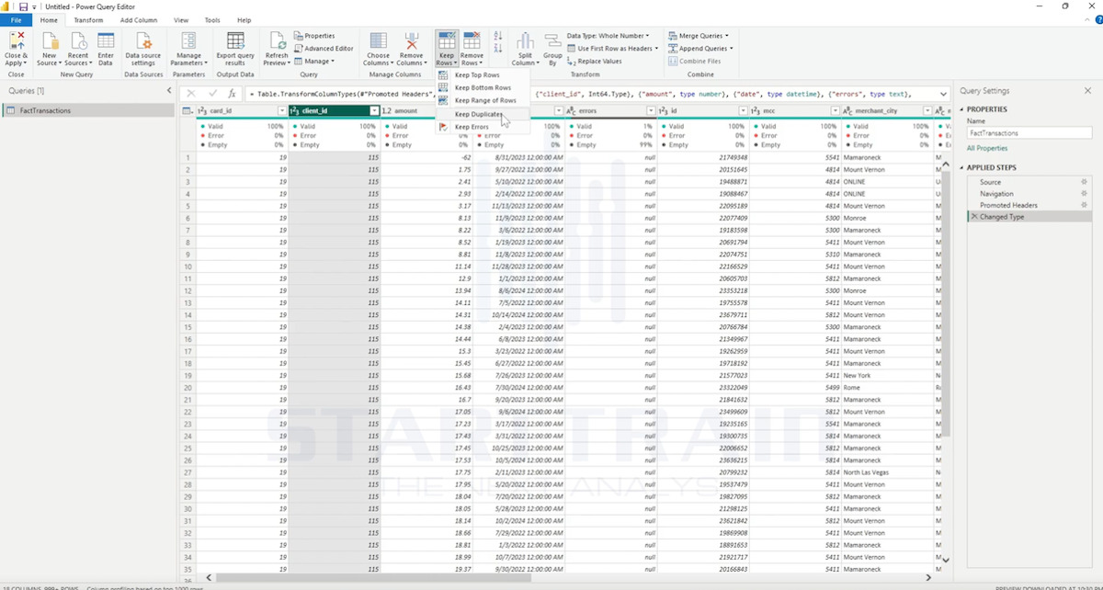Open the Data Type: Whole Number dropdown
This screenshot has width=1103, height=590.
[608, 36]
